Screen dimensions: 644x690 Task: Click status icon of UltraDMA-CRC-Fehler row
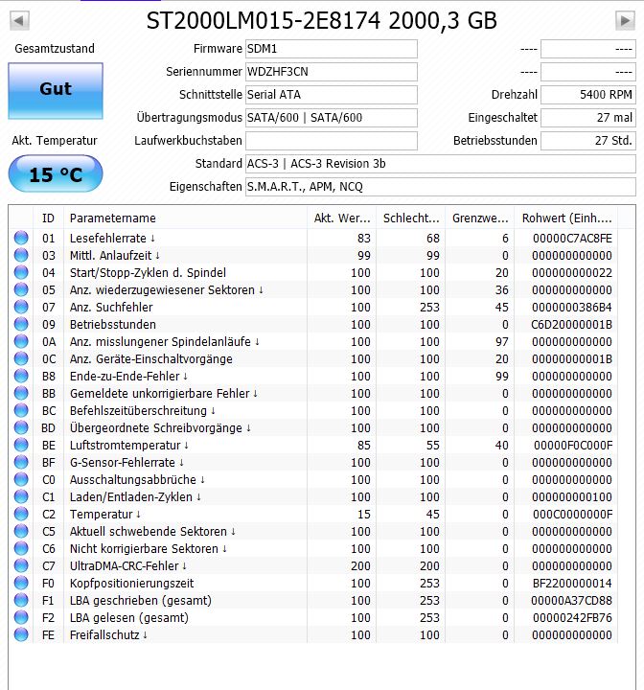coord(21,565)
